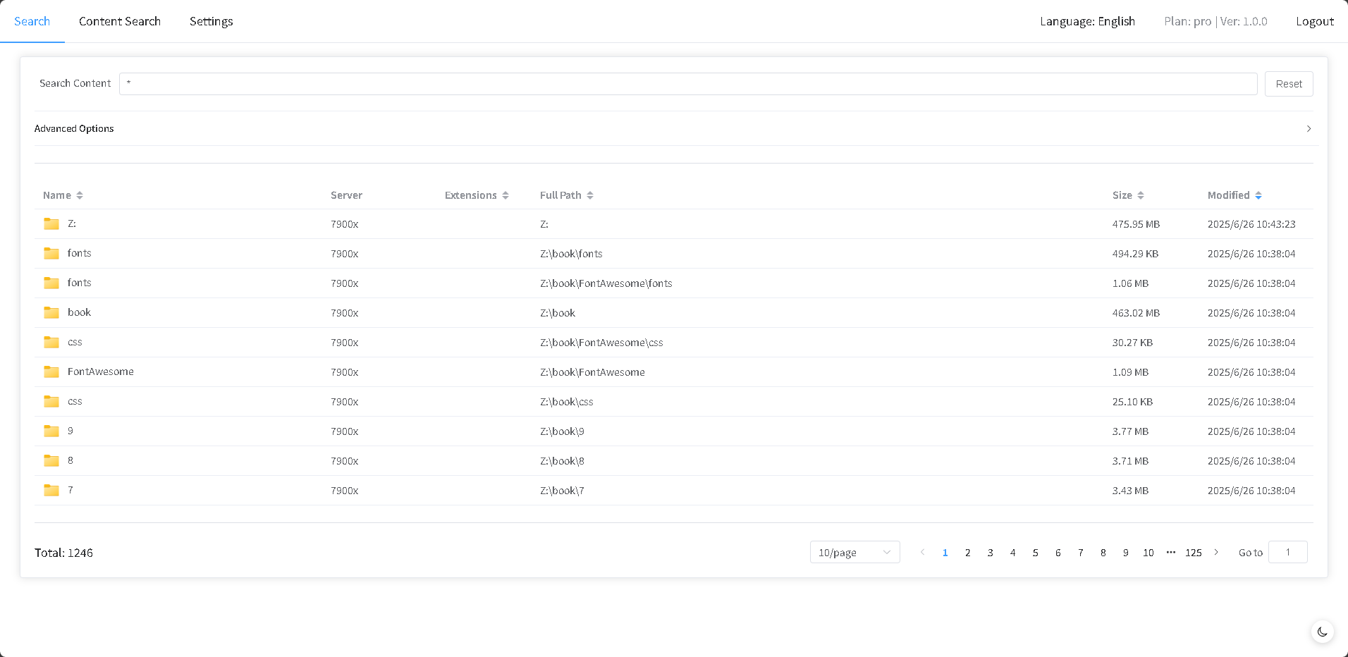
Task: Click Logout in the top right
Action: (1314, 21)
